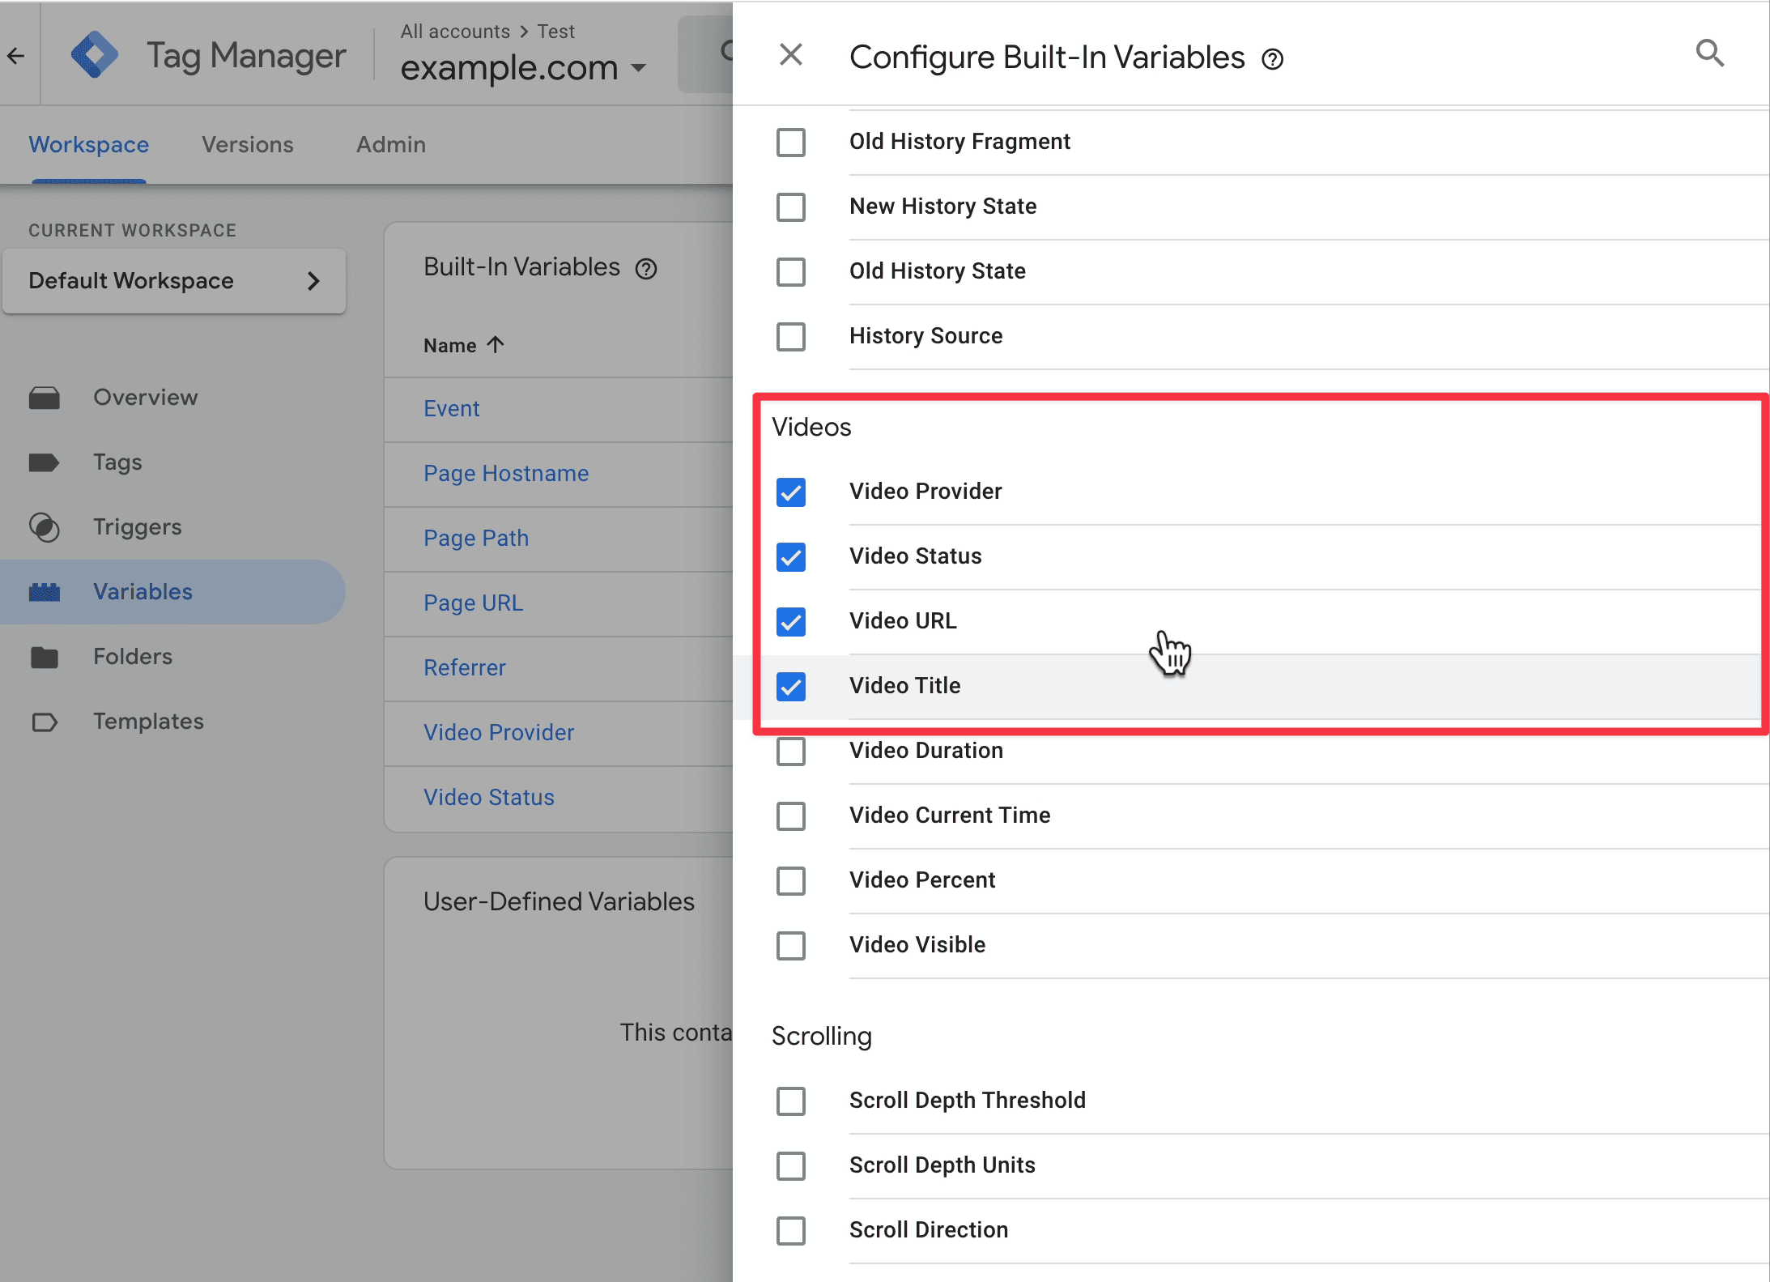This screenshot has height=1282, width=1770.
Task: Click the close X icon on the side panel
Action: coord(790,55)
